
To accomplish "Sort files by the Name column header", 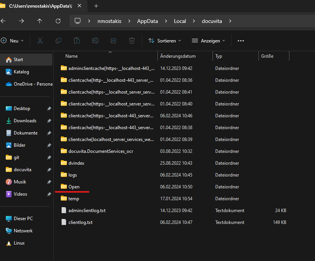I will coord(71,56).
